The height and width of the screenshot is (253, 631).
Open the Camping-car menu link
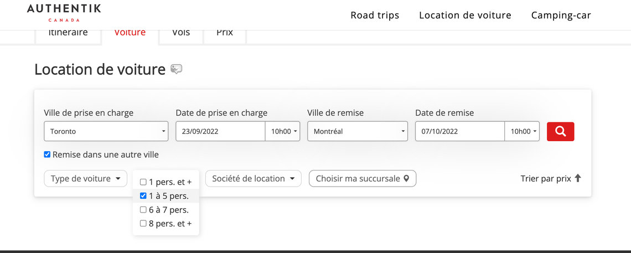(561, 16)
